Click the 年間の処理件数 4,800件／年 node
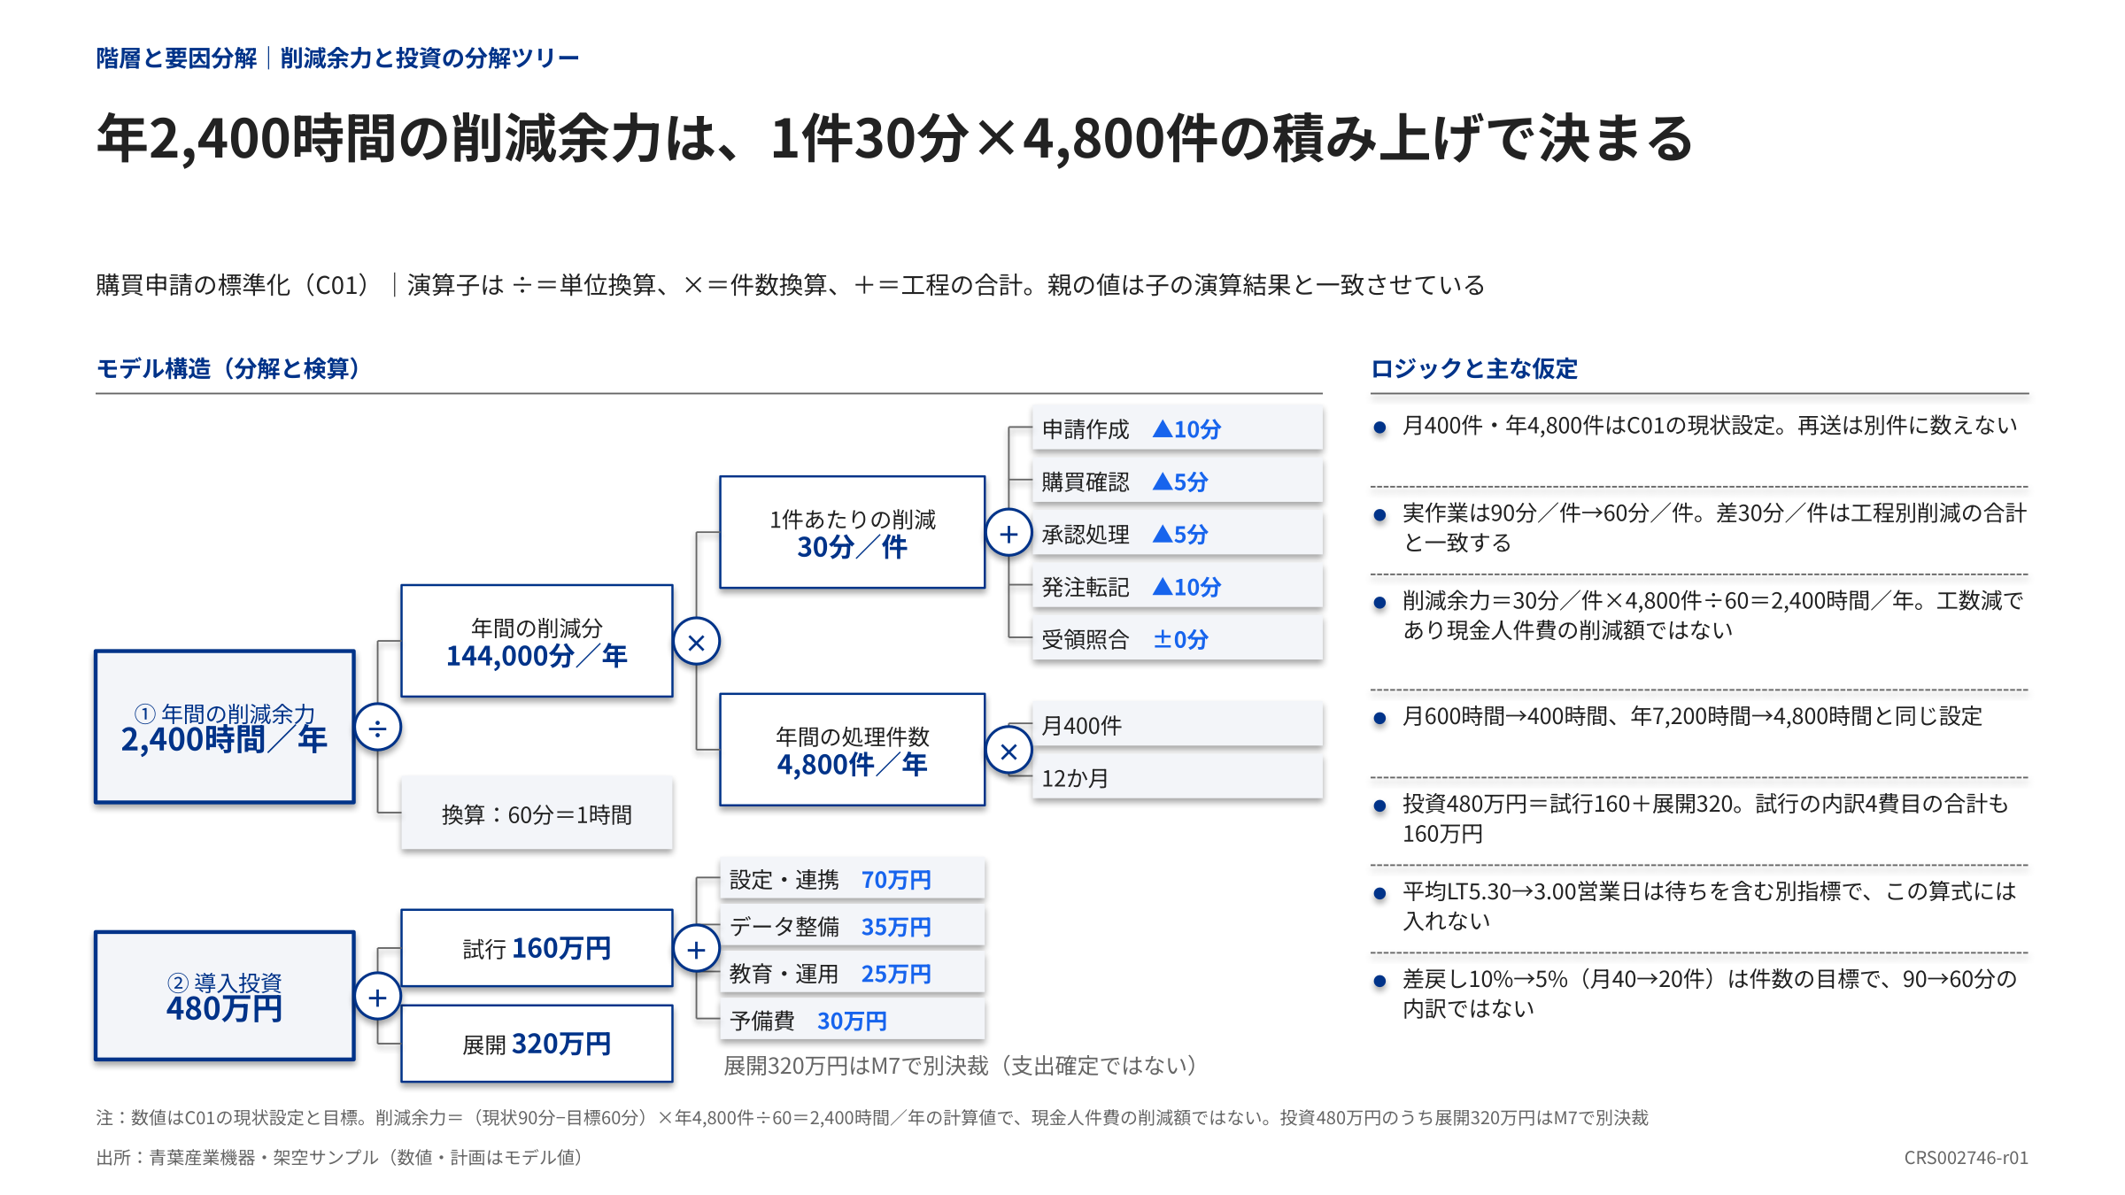 point(852,750)
